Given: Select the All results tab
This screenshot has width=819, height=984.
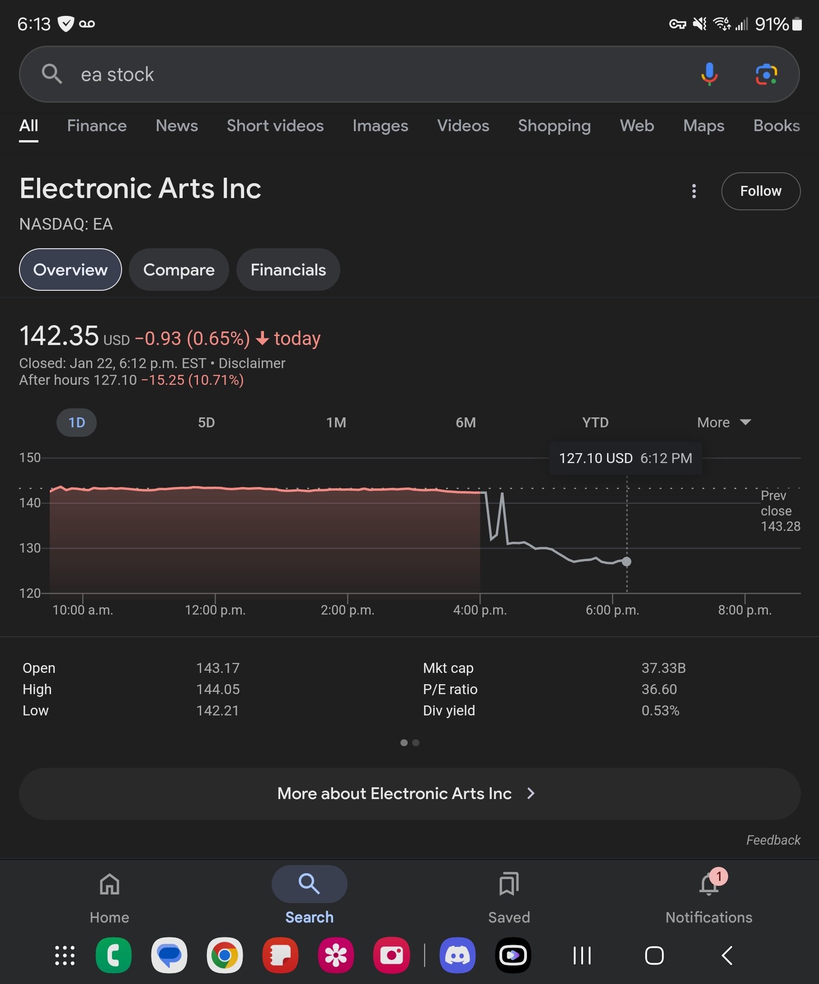Looking at the screenshot, I should [28, 127].
